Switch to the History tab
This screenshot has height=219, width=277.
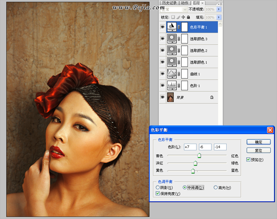tap(167, 3)
